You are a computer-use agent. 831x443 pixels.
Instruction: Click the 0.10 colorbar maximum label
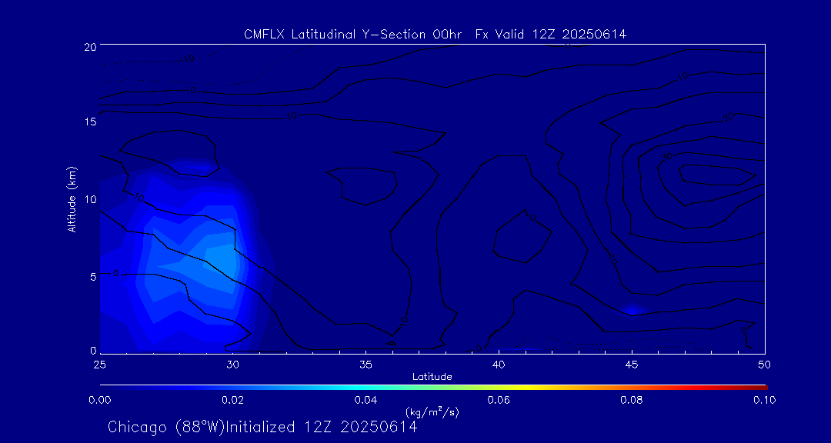[764, 400]
